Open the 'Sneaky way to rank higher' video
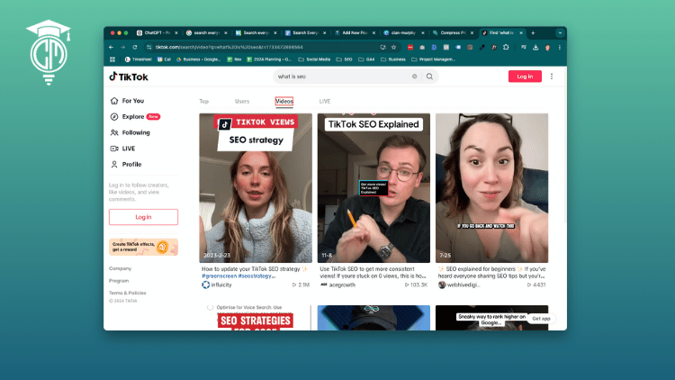The width and height of the screenshot is (675, 380). [x=492, y=318]
